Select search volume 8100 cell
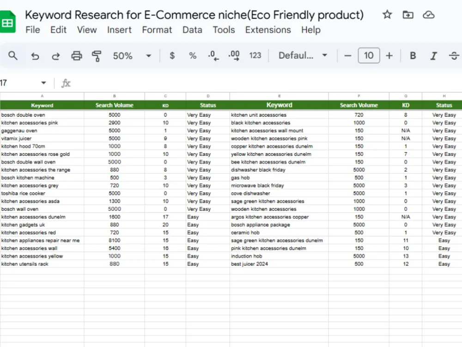Image resolution: width=462 pixels, height=347 pixels. pyautogui.click(x=114, y=241)
